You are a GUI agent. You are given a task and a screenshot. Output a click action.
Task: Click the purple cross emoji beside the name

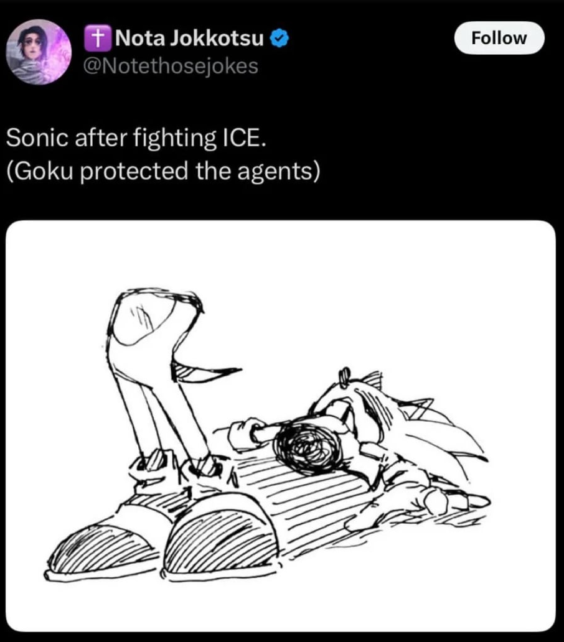pos(96,39)
